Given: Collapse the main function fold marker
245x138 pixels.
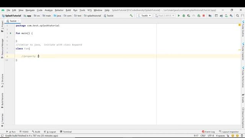Looking at the screenshot, I should point(15,33).
